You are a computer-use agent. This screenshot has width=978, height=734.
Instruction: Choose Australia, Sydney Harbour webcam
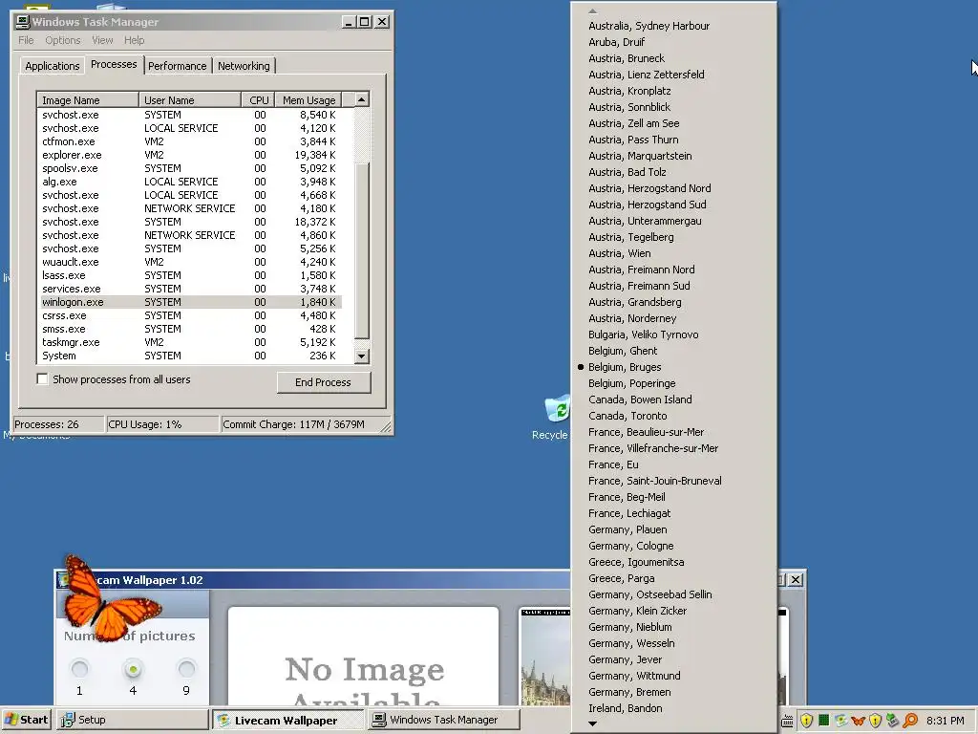tap(673, 26)
